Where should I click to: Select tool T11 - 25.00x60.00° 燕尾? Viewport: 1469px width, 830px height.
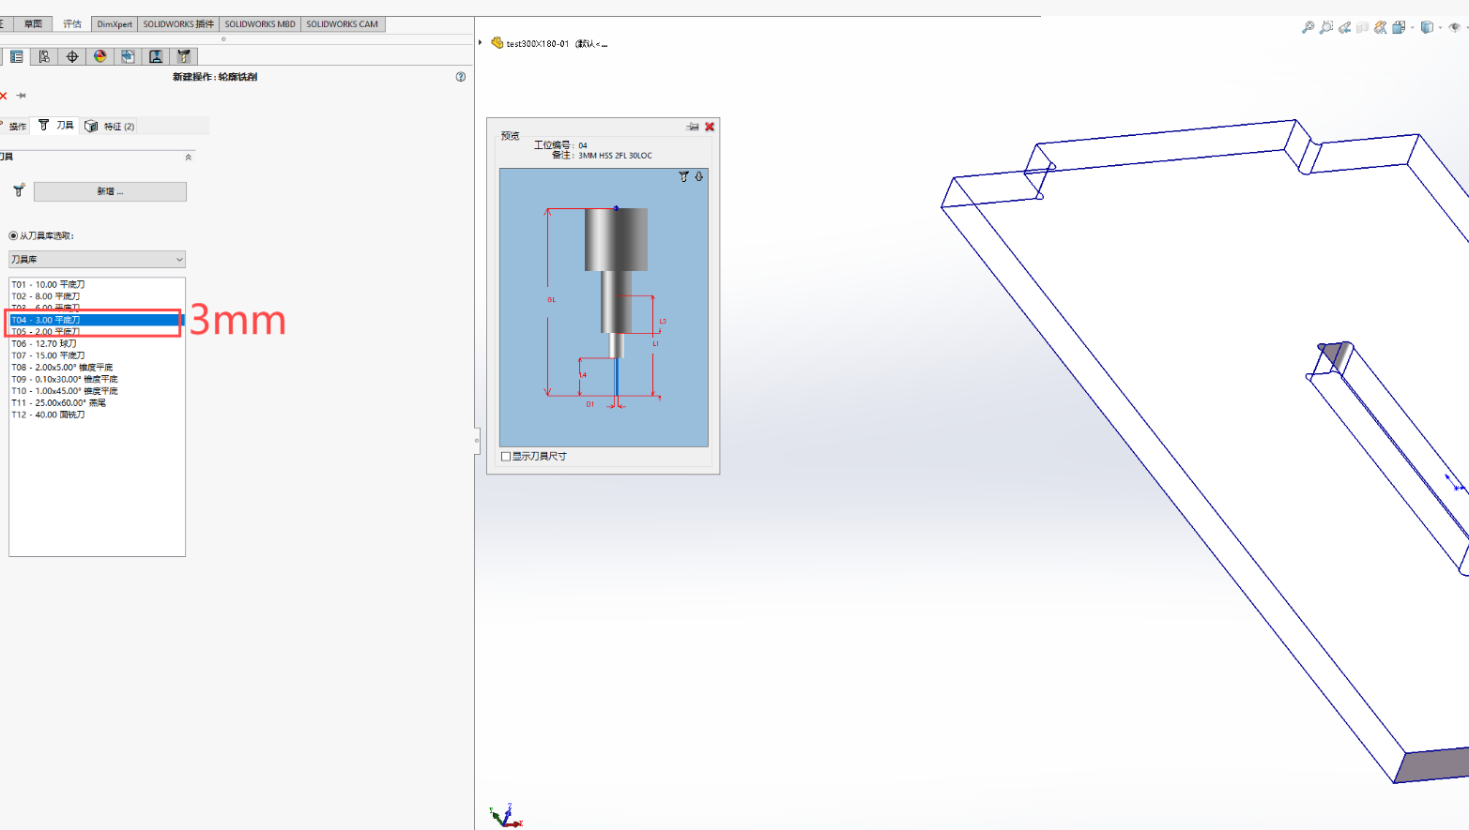(x=96, y=402)
